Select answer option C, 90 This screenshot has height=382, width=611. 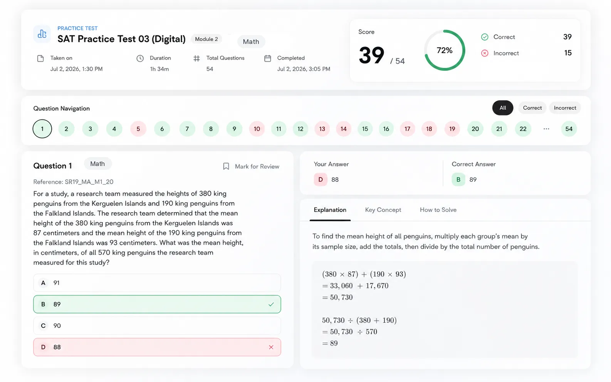(x=157, y=326)
